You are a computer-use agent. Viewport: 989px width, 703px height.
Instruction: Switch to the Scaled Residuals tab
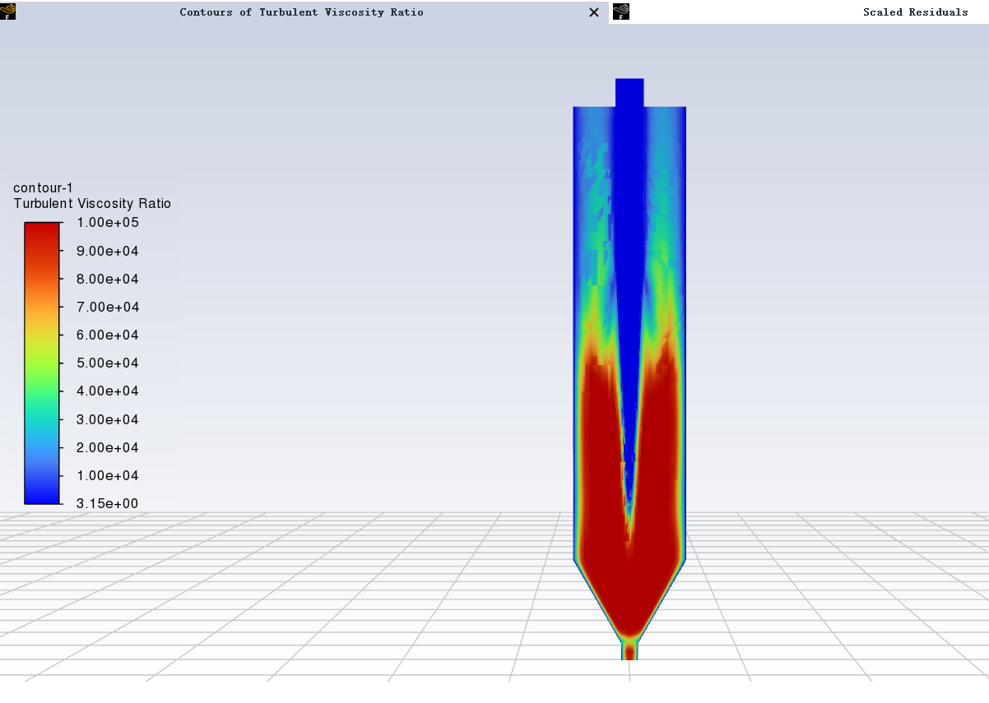click(915, 12)
